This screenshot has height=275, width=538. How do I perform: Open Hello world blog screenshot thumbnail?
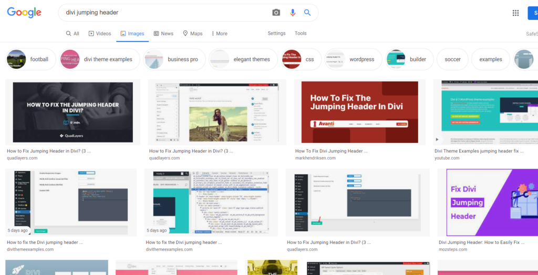217,113
